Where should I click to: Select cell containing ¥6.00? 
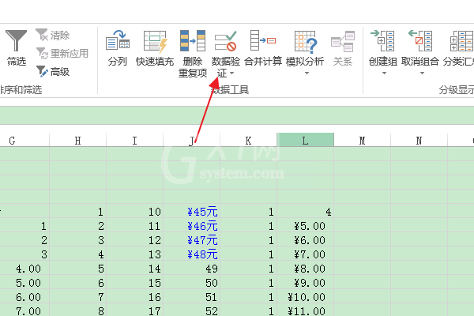[305, 240]
